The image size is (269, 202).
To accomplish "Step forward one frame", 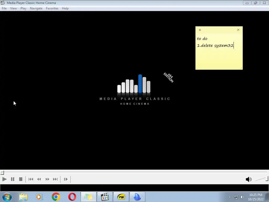I will (x=66, y=179).
